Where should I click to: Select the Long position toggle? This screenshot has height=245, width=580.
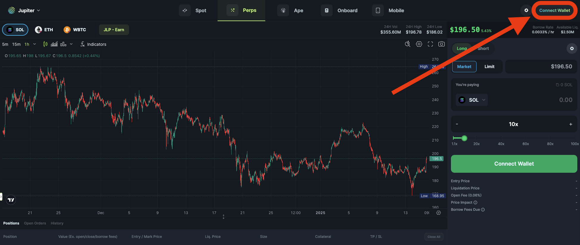tap(462, 48)
